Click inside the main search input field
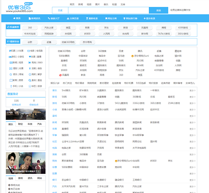Viewport: 209px width, 193px height. tap(108, 10)
